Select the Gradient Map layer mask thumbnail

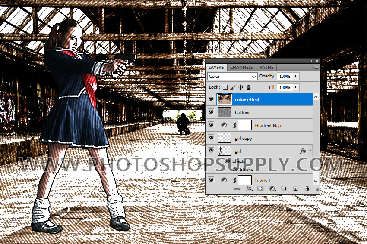click(x=244, y=125)
